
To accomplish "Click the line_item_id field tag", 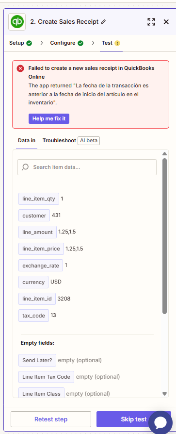I will pyautogui.click(x=37, y=299).
